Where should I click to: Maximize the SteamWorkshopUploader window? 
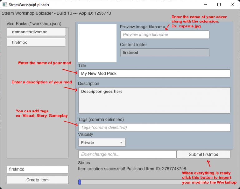click(219, 5)
